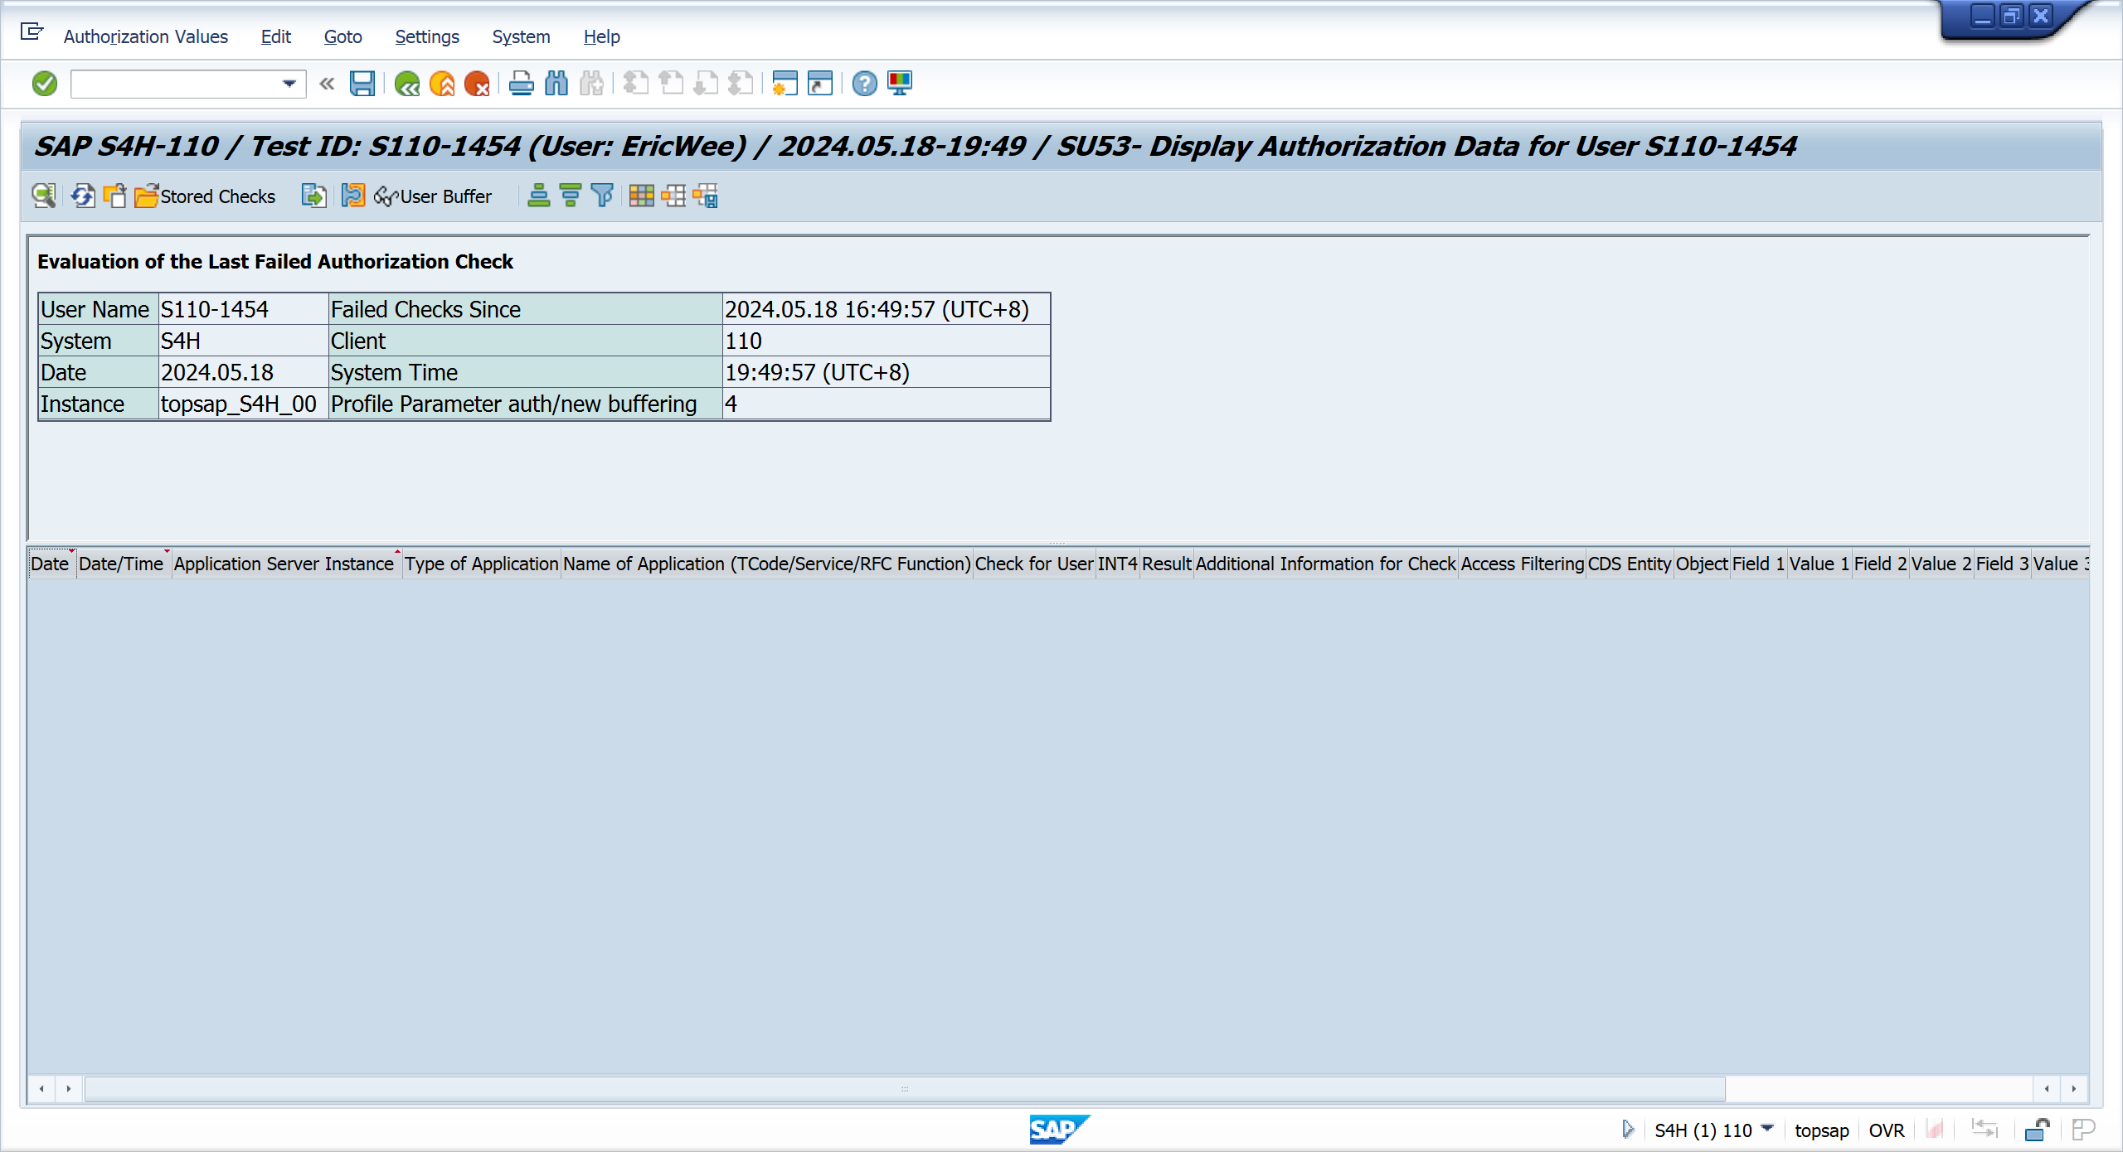Expand the S4H (1) 110 system dropdown

tap(1767, 1129)
